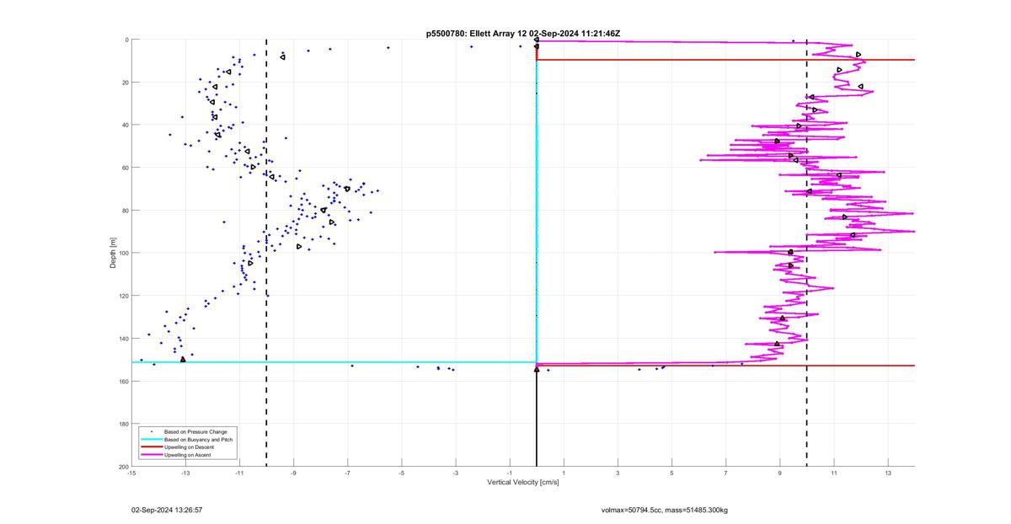The width and height of the screenshot is (1011, 524).
Task: Click the depth tick label '100'
Action: coord(122,253)
